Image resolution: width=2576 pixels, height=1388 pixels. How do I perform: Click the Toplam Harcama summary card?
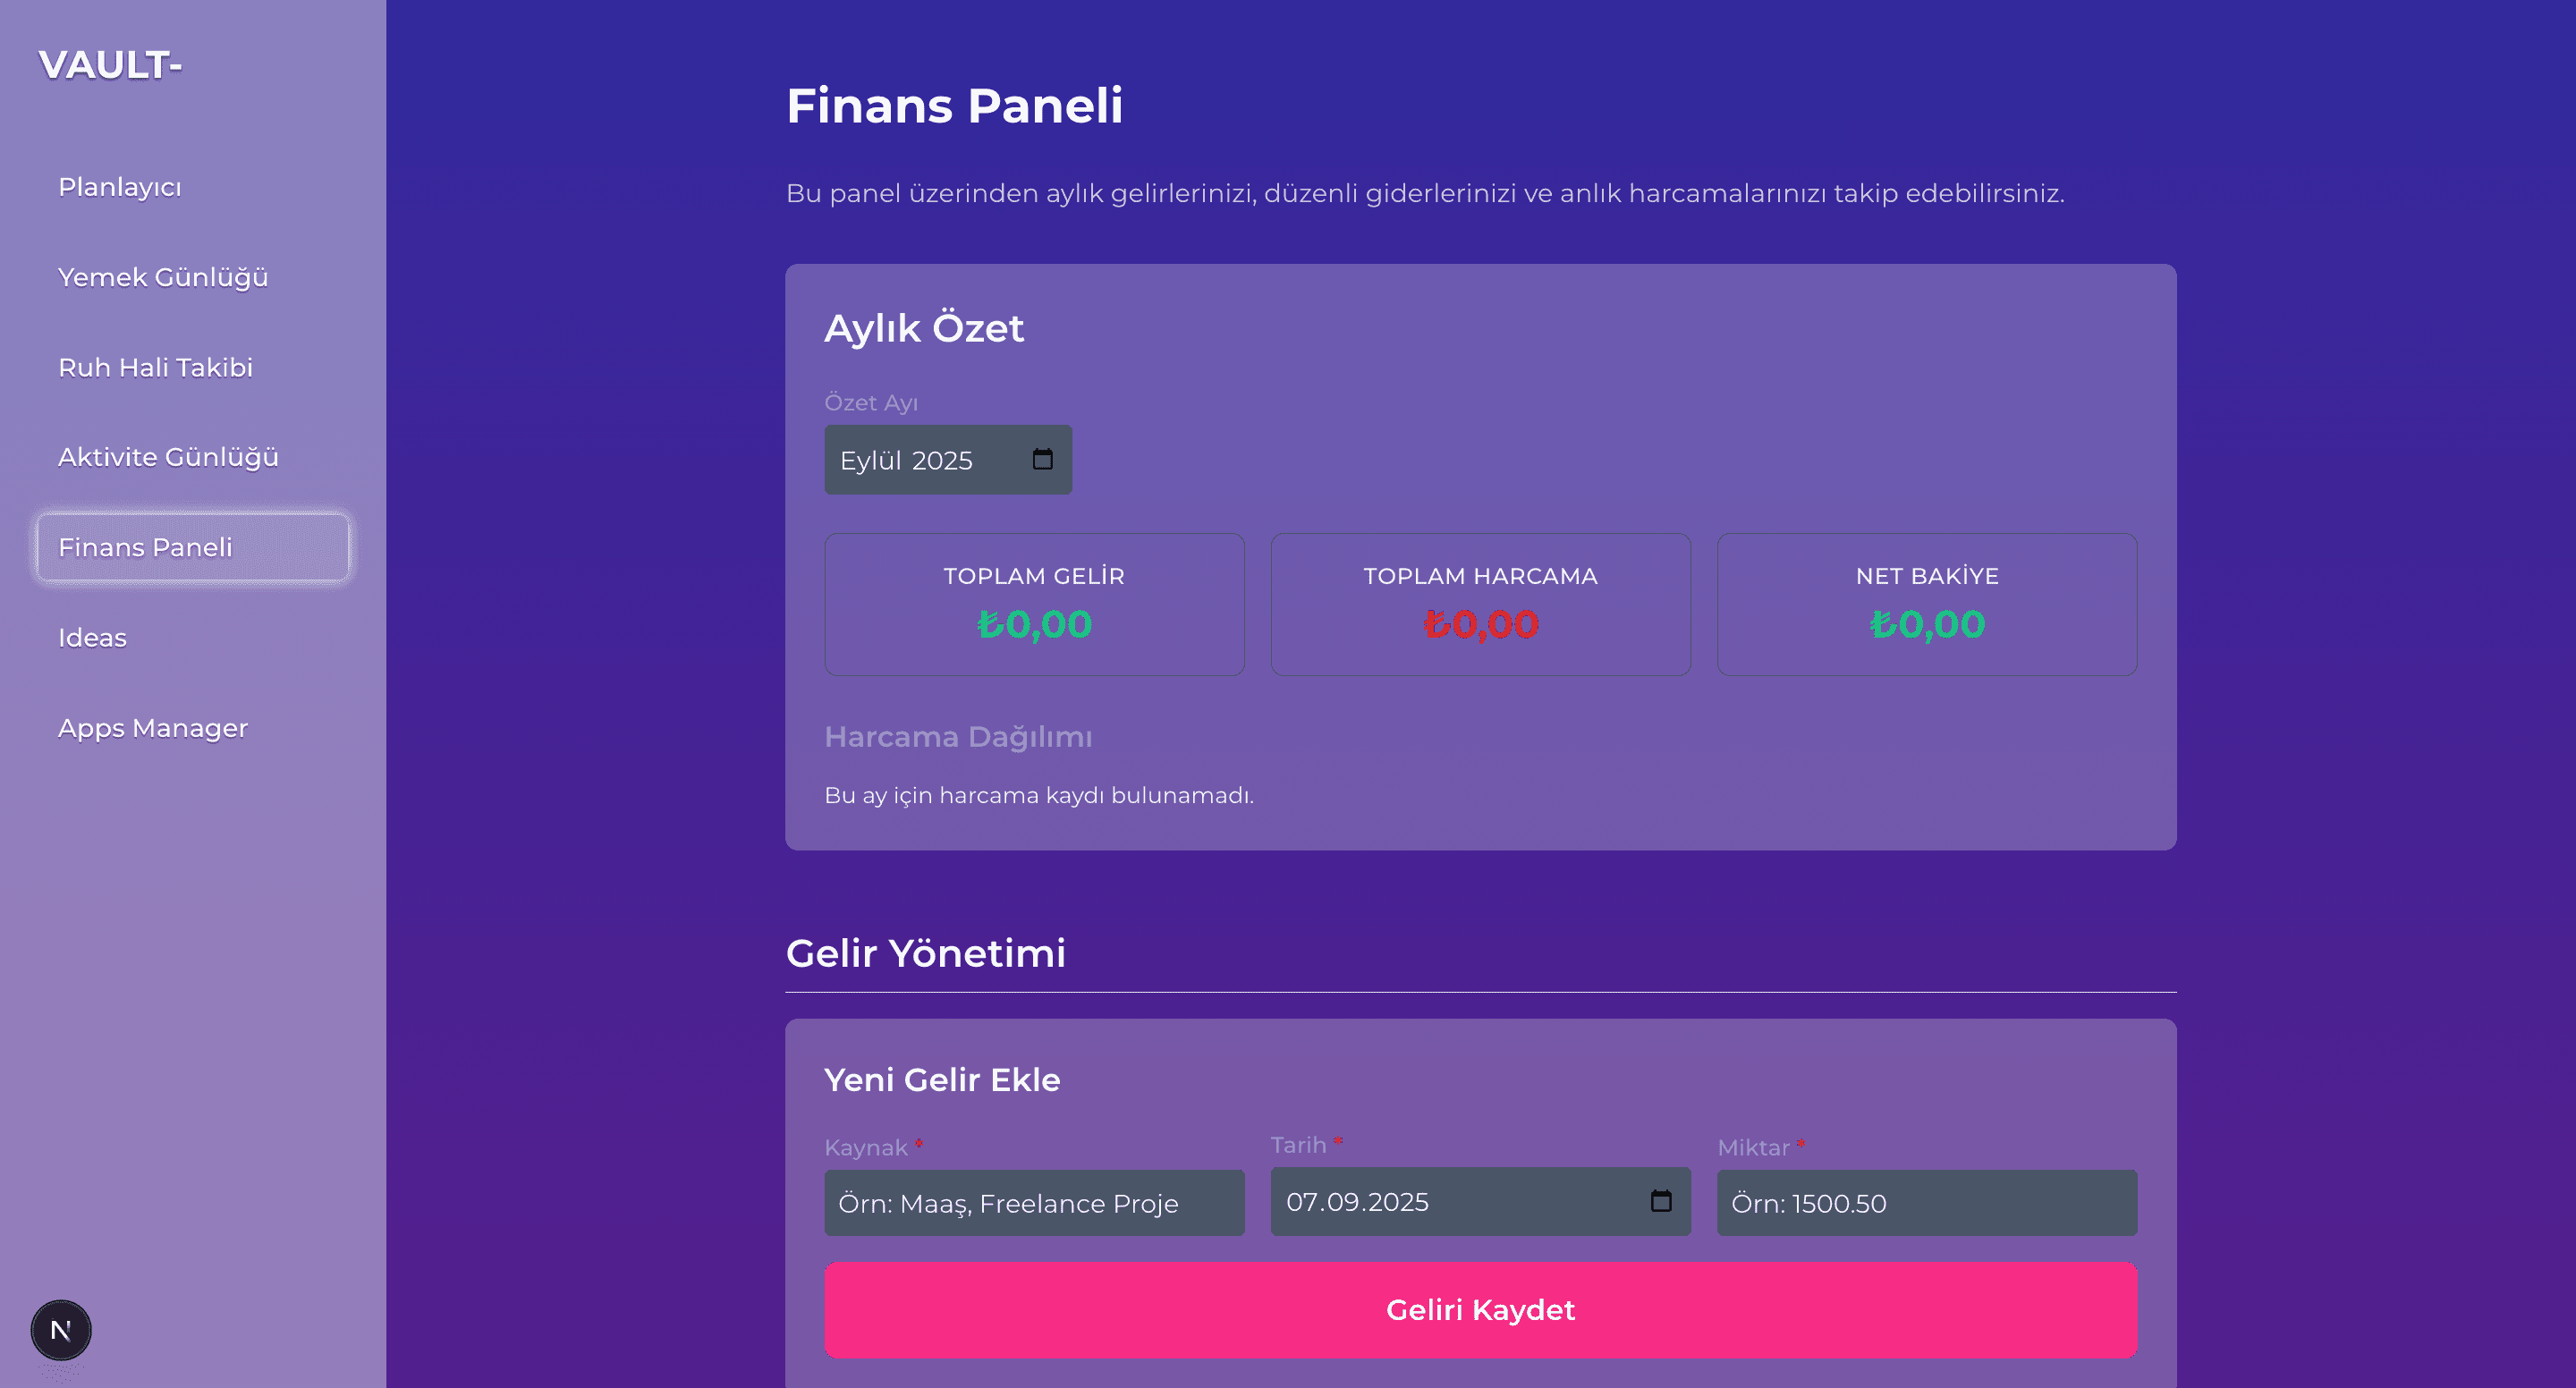(x=1480, y=604)
